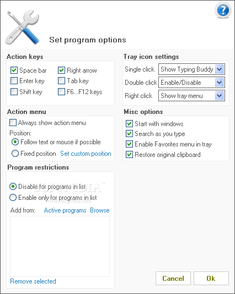Select Fixed position radio button

click(15, 154)
